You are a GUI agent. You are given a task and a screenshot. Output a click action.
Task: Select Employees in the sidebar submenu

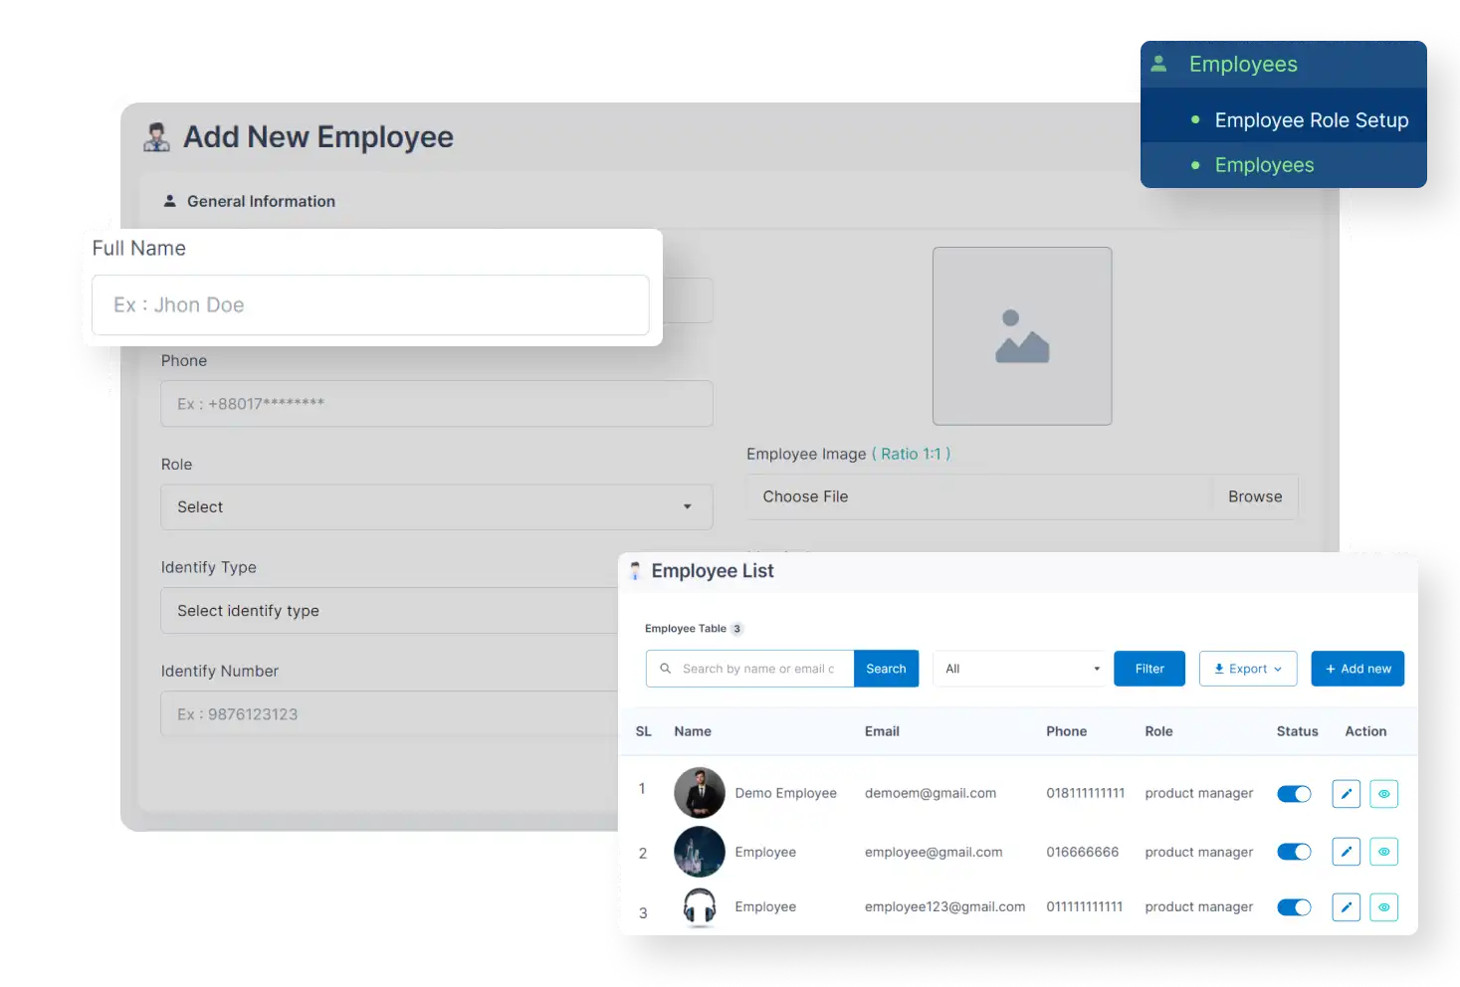[1264, 164]
